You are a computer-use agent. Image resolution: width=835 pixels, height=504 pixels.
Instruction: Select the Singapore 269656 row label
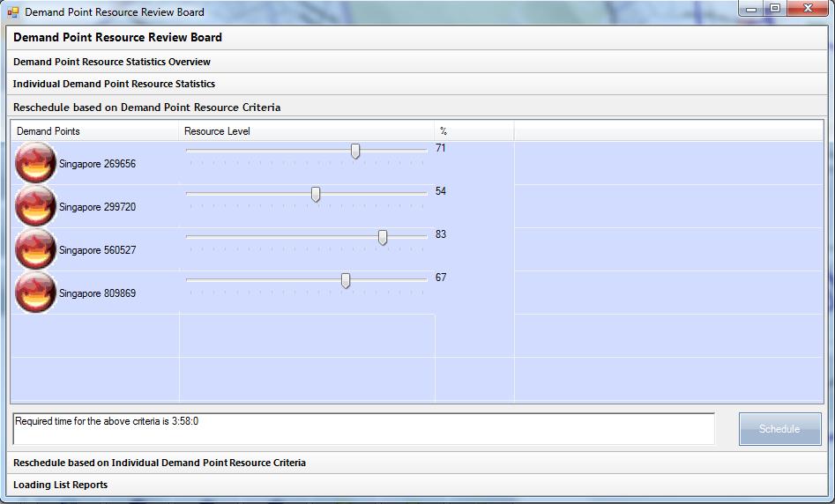[x=98, y=164]
